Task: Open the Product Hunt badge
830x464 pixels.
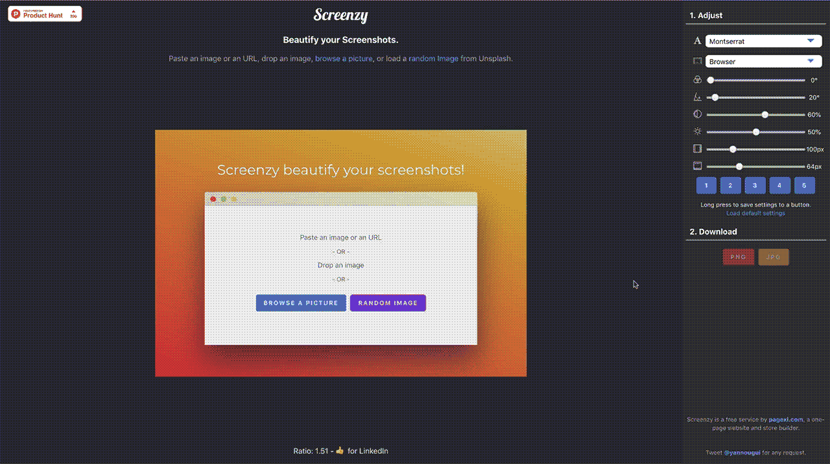Action: (45, 14)
